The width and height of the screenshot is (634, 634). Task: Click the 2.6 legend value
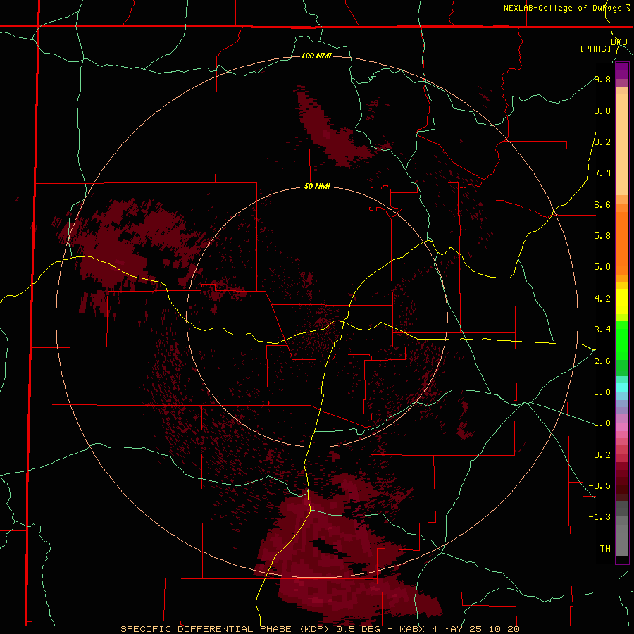602,361
